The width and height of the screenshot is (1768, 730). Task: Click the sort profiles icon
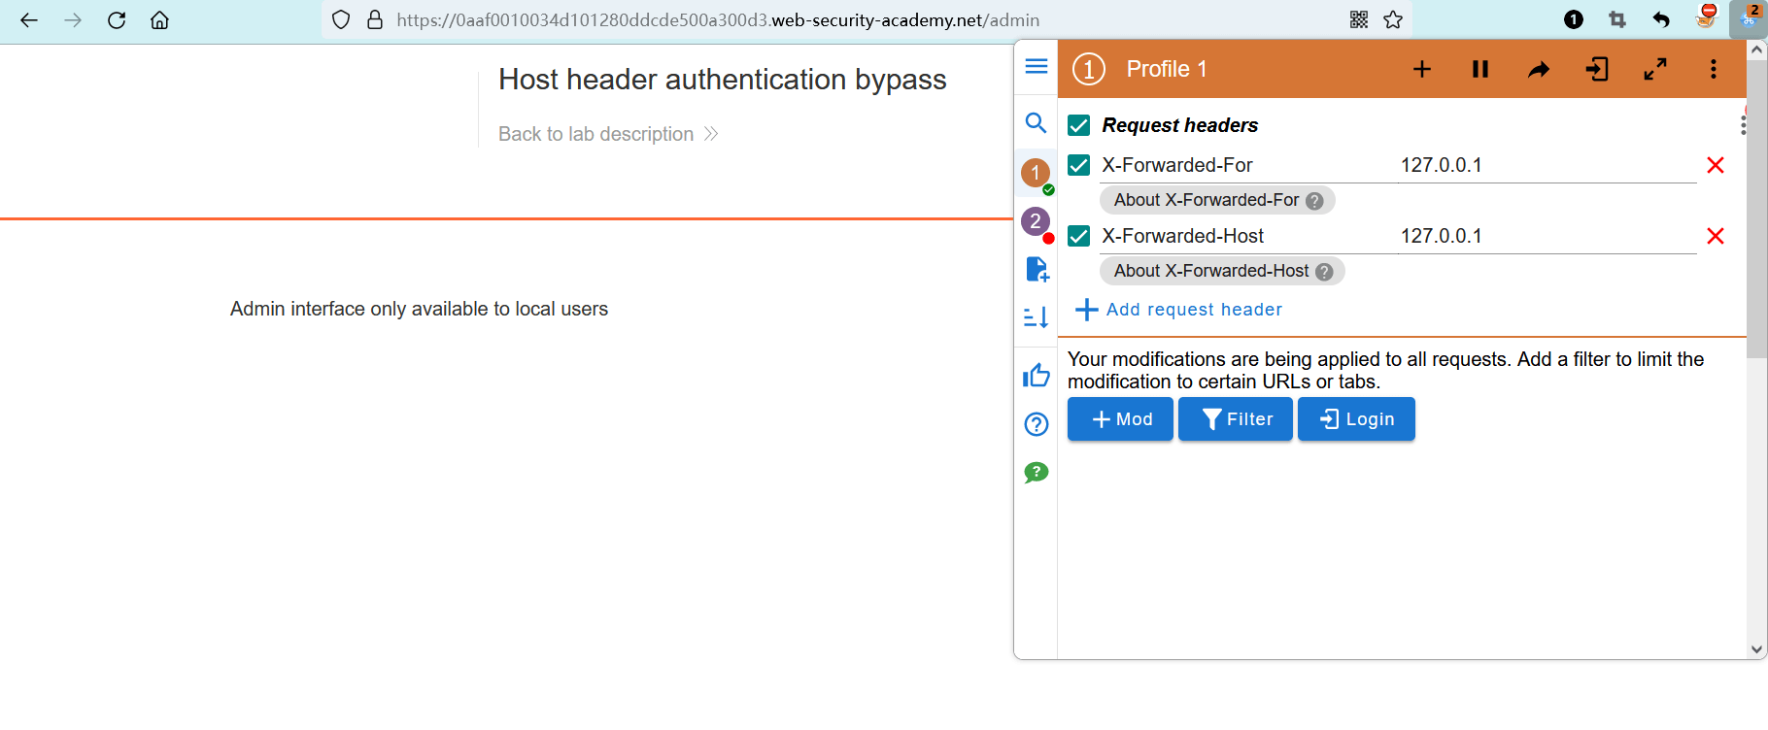tap(1036, 317)
